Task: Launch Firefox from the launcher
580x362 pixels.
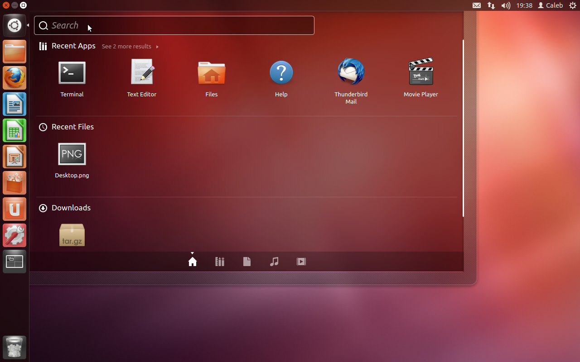Action: 14,78
